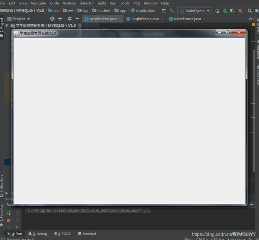Hide the Run panel with the minus icon
Image resolution: width=259 pixels, height=240 pixels.
[x=251, y=205]
